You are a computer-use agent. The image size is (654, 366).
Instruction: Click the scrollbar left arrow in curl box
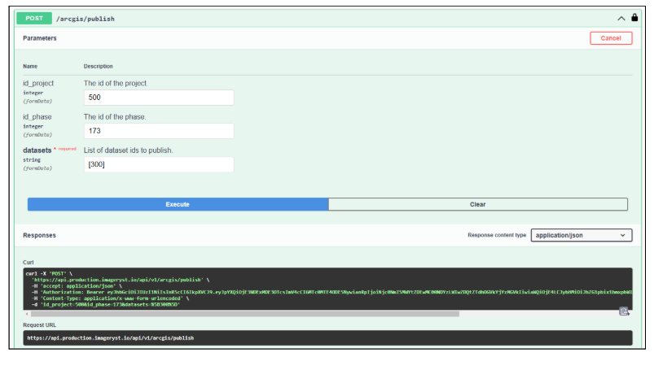point(27,314)
